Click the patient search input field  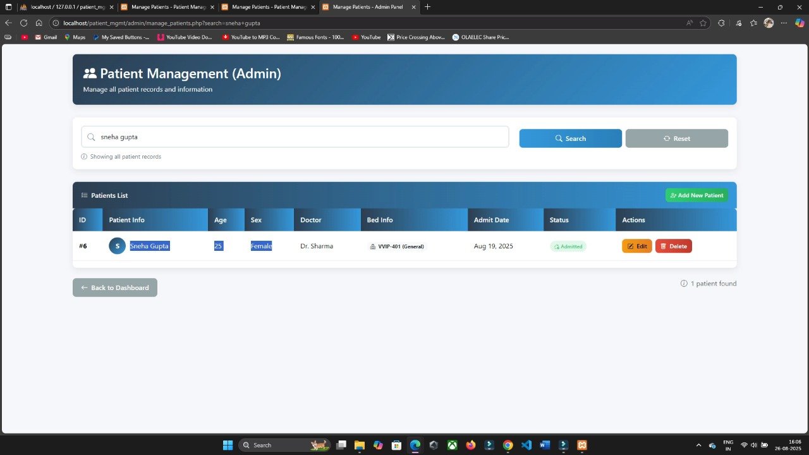(x=295, y=137)
